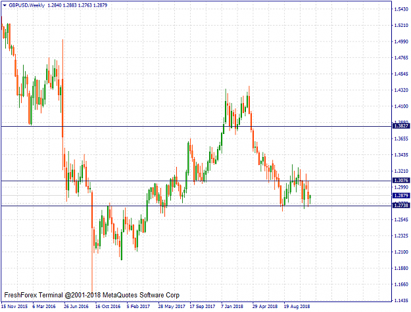Click the 1.4545 price scale value
Viewport: 411px width, 312px height.
click(401, 74)
